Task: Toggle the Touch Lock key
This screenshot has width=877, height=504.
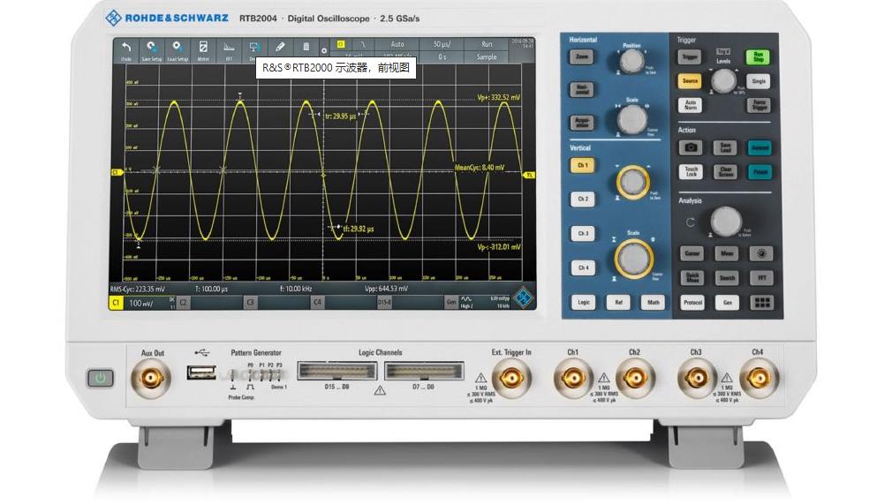Action: click(x=692, y=171)
